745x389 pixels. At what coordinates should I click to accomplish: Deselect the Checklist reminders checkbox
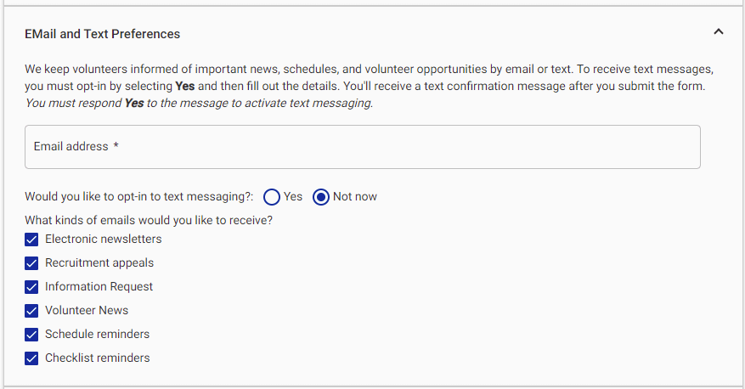pos(32,358)
